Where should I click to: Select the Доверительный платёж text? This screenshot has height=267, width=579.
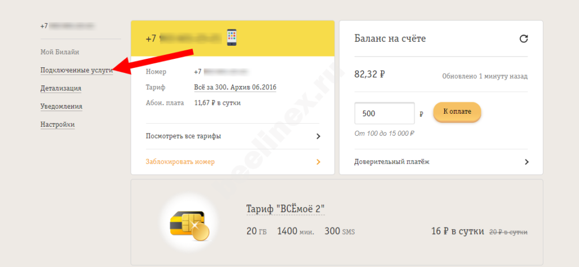[392, 162]
